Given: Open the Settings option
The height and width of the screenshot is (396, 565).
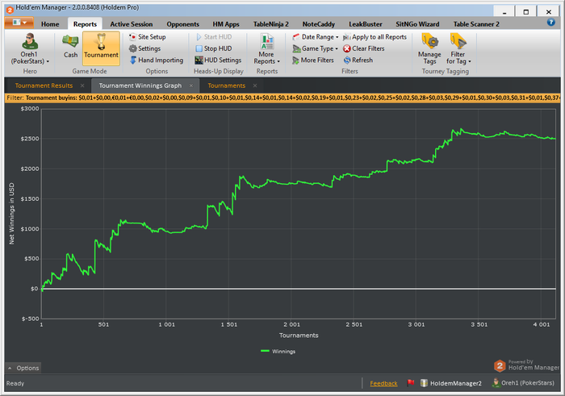Looking at the screenshot, I should pos(144,48).
